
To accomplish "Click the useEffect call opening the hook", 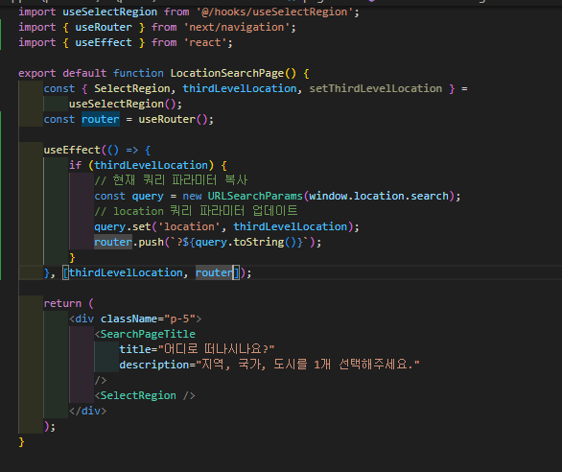I will click(72, 150).
